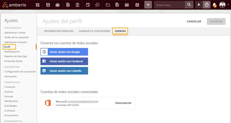
Task: Open Planificación settings
Action: coord(11,101)
